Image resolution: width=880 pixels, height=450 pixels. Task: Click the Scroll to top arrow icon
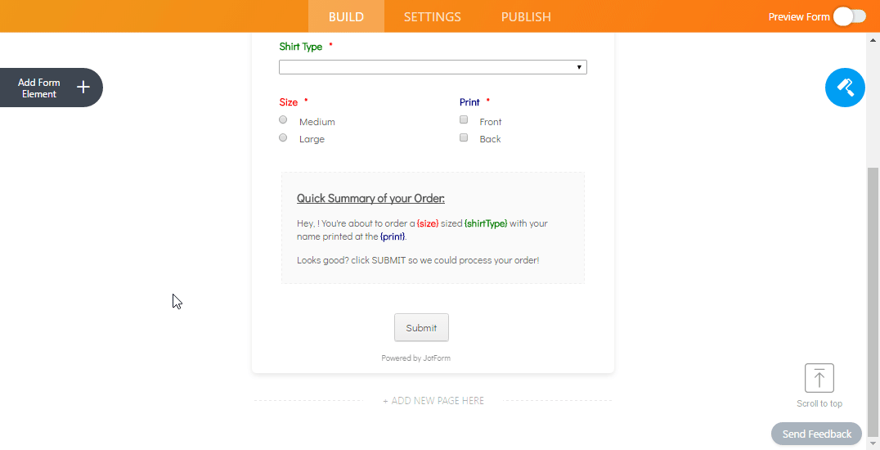coord(819,377)
